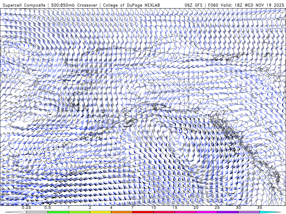
Task: Select the cyan above-35 colorbar arrow
Action: pyautogui.click(x=270, y=212)
